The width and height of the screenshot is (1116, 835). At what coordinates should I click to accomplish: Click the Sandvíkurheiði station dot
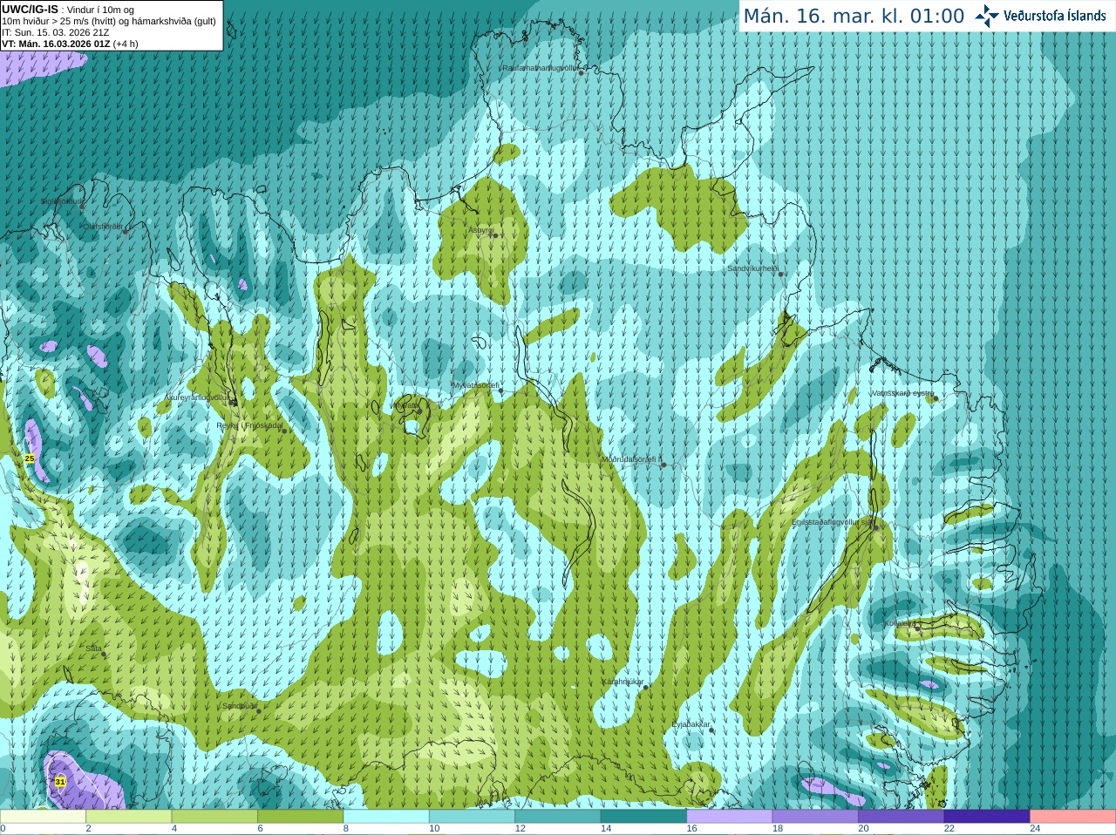click(781, 274)
